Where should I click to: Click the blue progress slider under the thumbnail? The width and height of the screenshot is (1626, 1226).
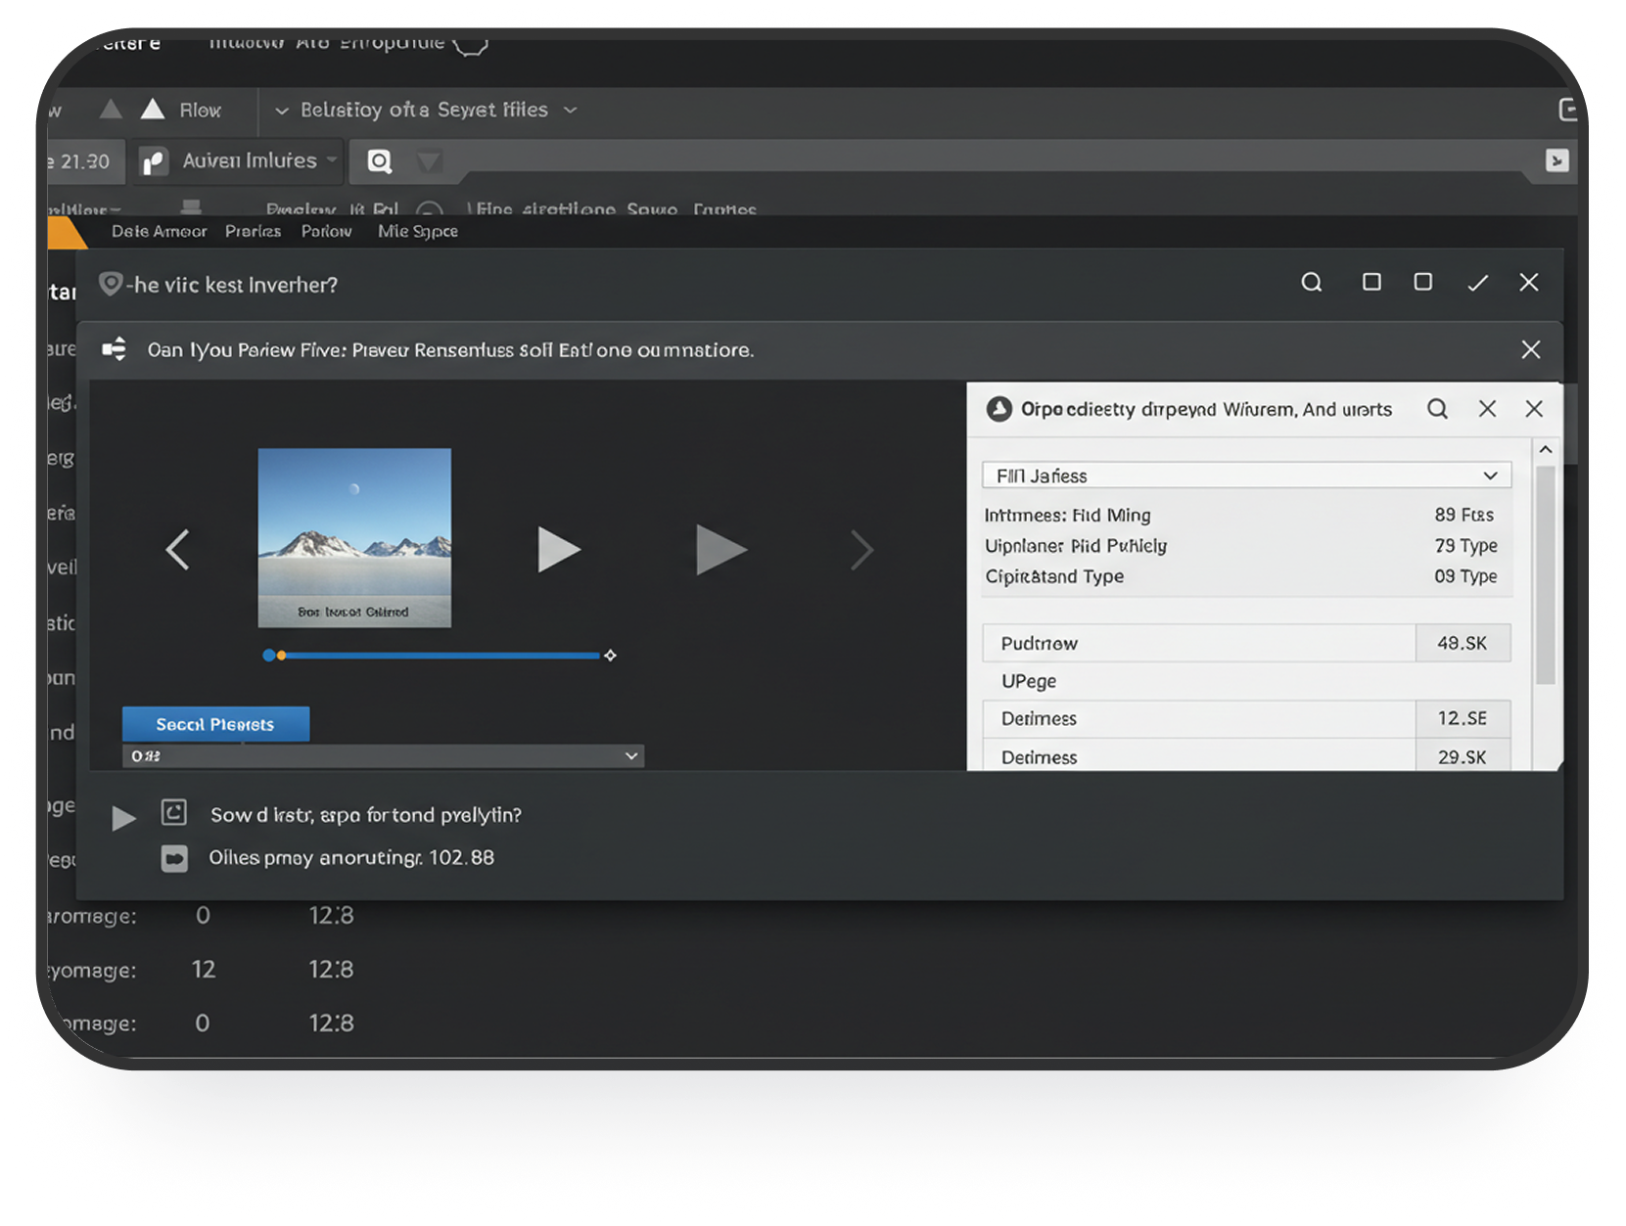tap(439, 656)
